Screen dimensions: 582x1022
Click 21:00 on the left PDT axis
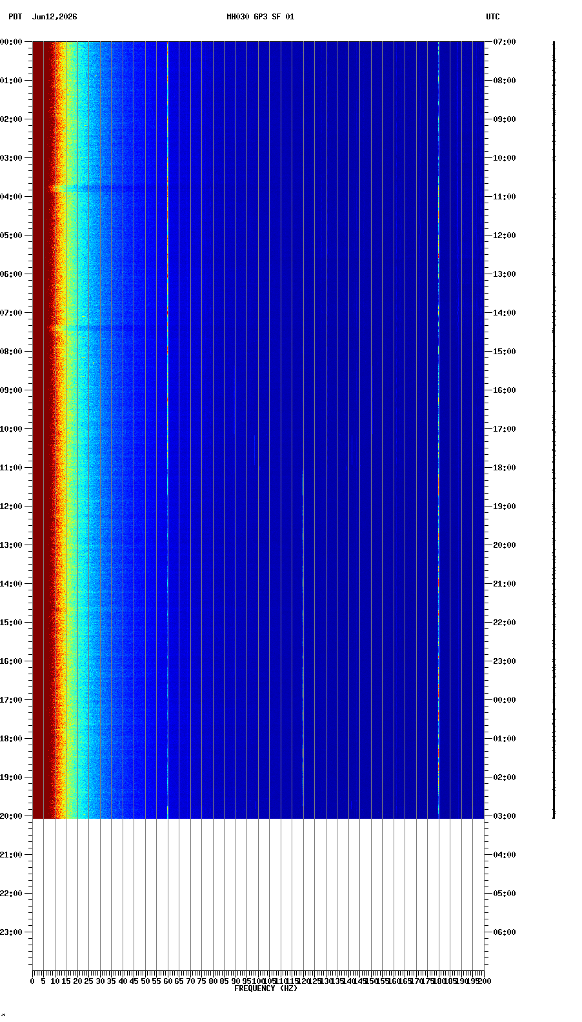pos(11,855)
